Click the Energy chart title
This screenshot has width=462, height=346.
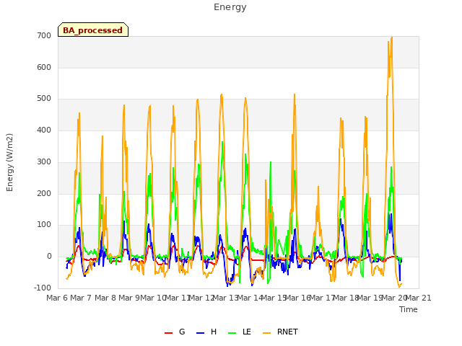pyautogui.click(x=230, y=7)
